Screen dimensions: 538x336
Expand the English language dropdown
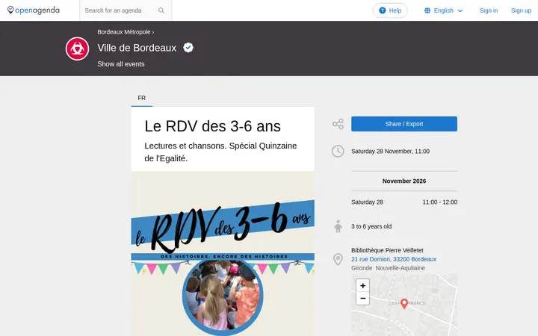[x=444, y=10]
